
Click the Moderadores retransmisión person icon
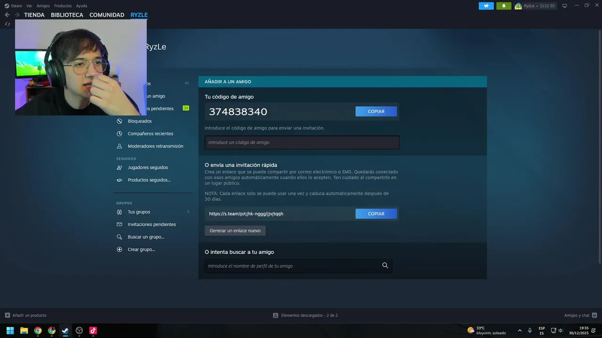coord(119,146)
